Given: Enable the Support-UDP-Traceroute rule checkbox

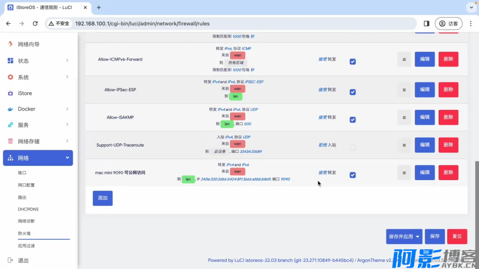Looking at the screenshot, I should (x=353, y=147).
